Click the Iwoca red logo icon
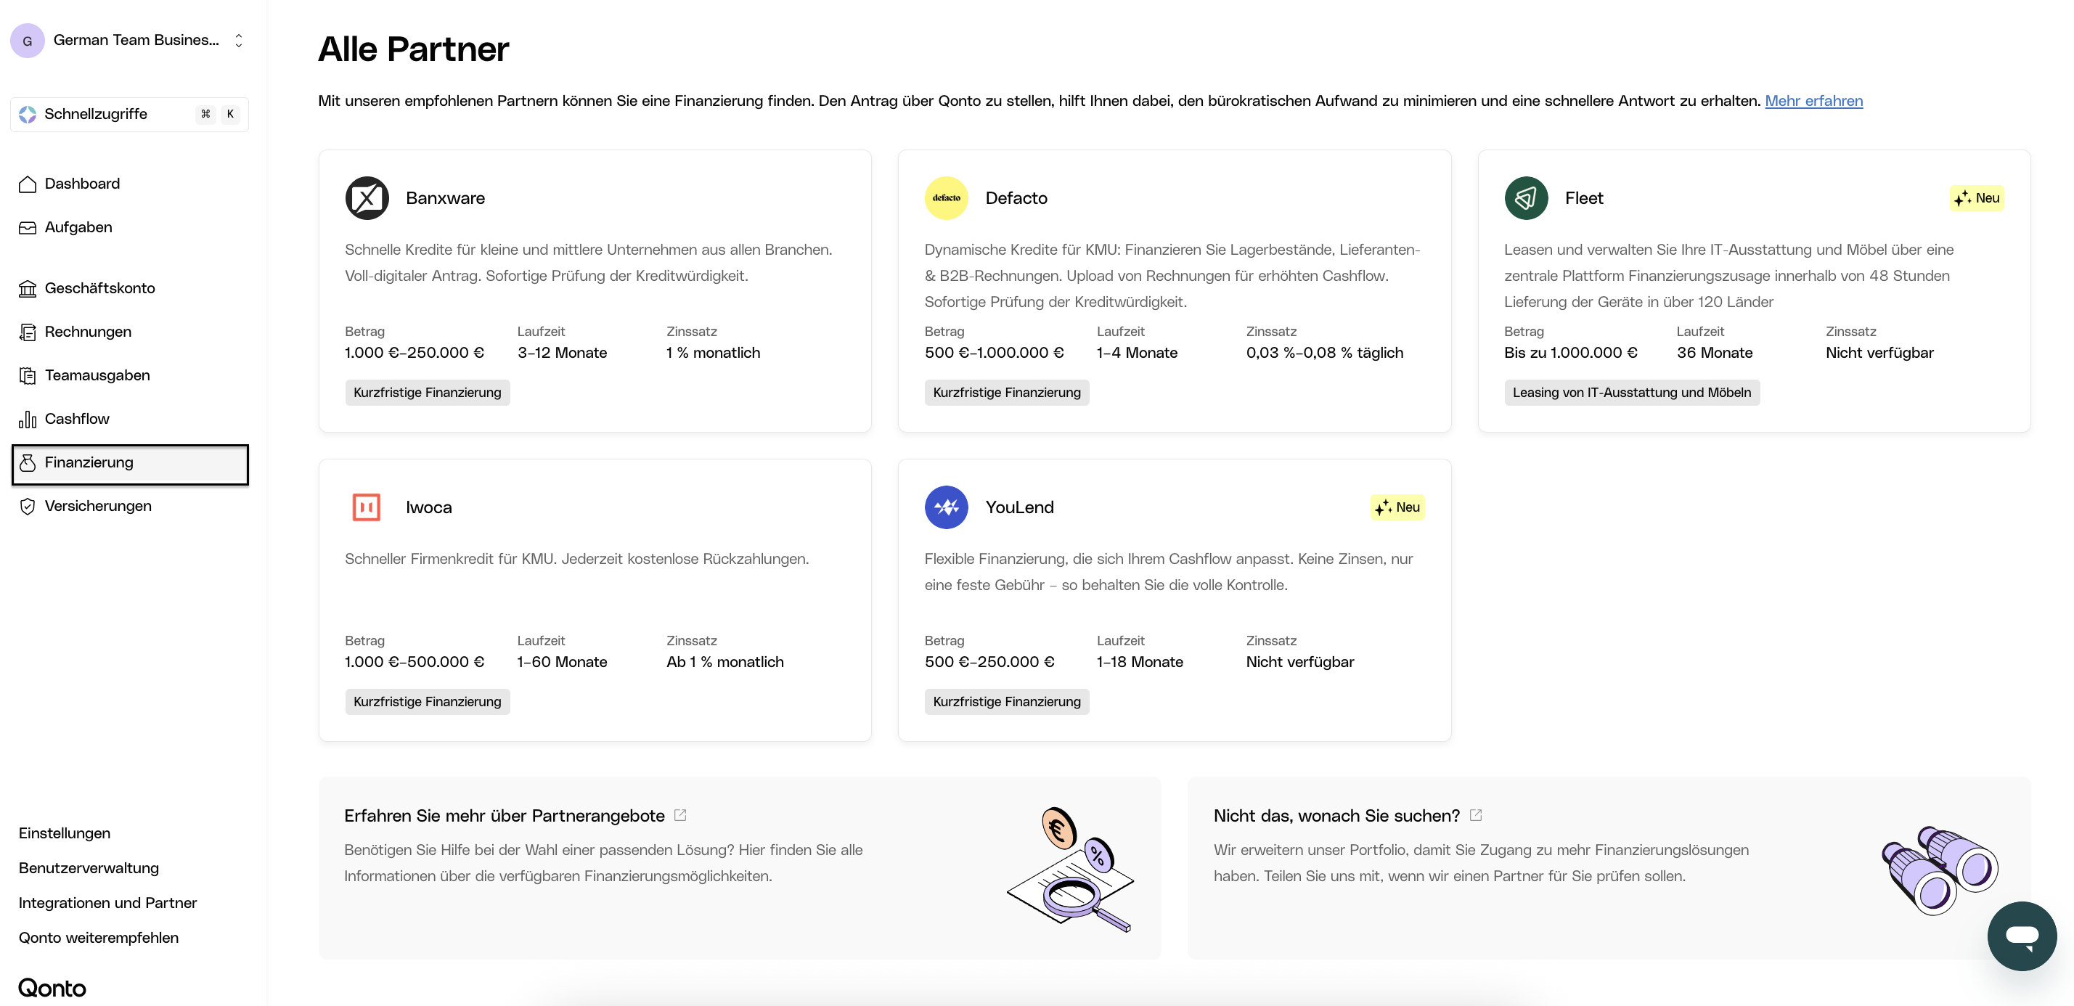 [x=367, y=507]
